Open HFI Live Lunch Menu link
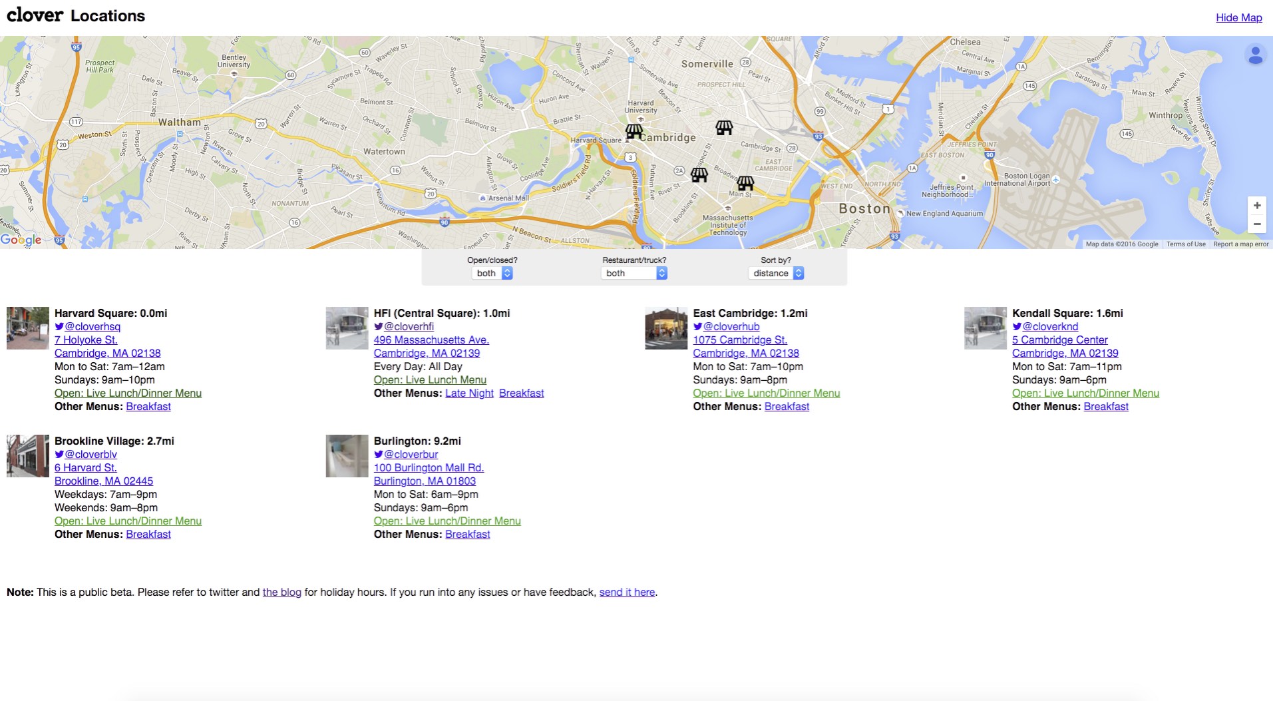Image resolution: width=1273 pixels, height=701 pixels. coord(430,379)
